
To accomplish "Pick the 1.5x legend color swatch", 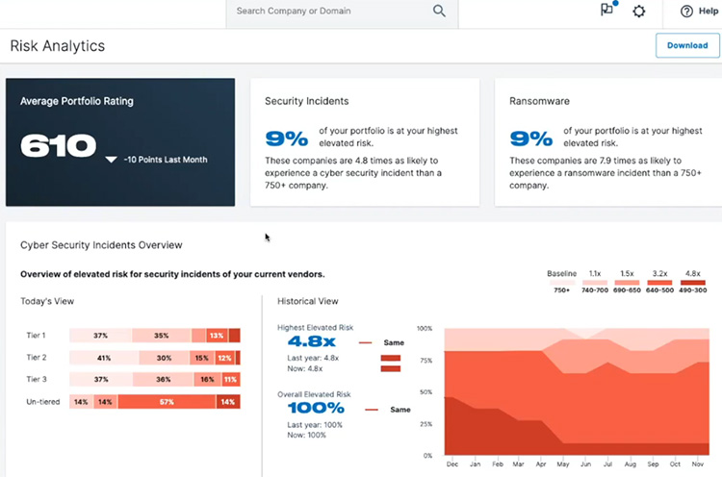I will coord(627,282).
